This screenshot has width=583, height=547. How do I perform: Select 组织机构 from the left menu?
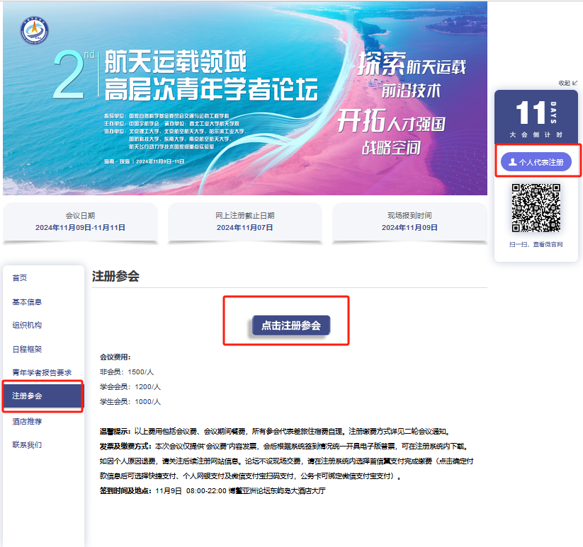tap(27, 326)
